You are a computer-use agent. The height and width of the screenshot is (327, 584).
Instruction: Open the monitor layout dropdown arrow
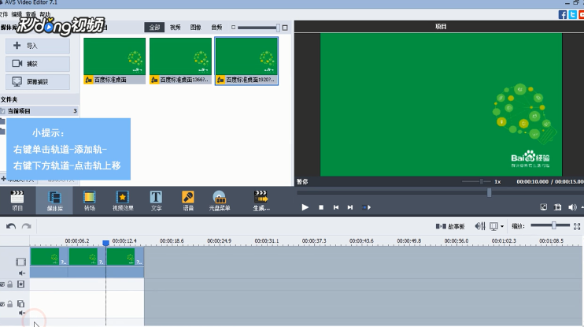click(502, 226)
